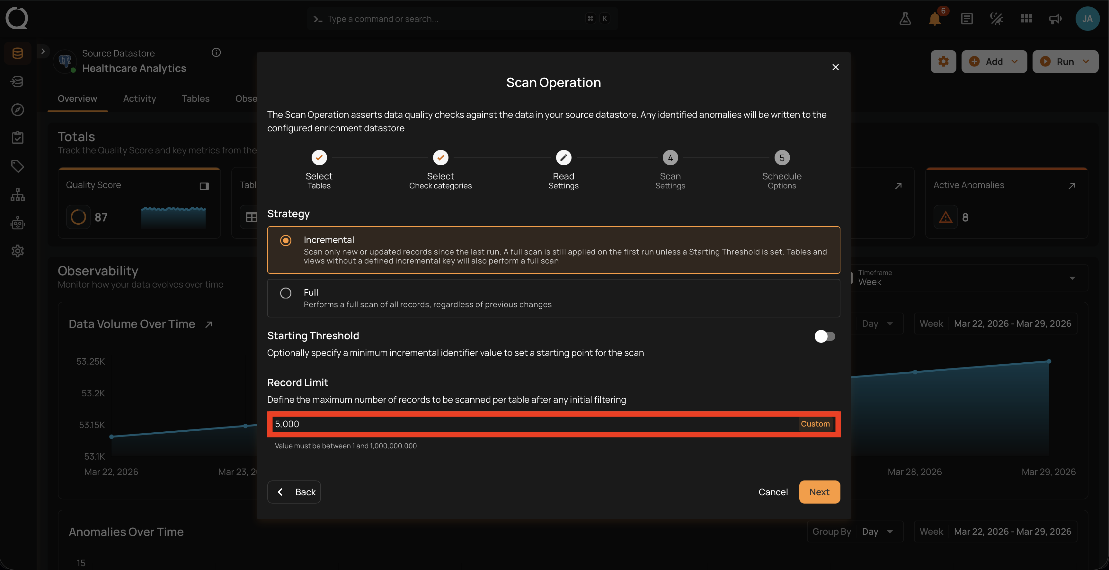Open the checks clipboard sidebar icon
This screenshot has width=1109, height=570.
click(17, 138)
